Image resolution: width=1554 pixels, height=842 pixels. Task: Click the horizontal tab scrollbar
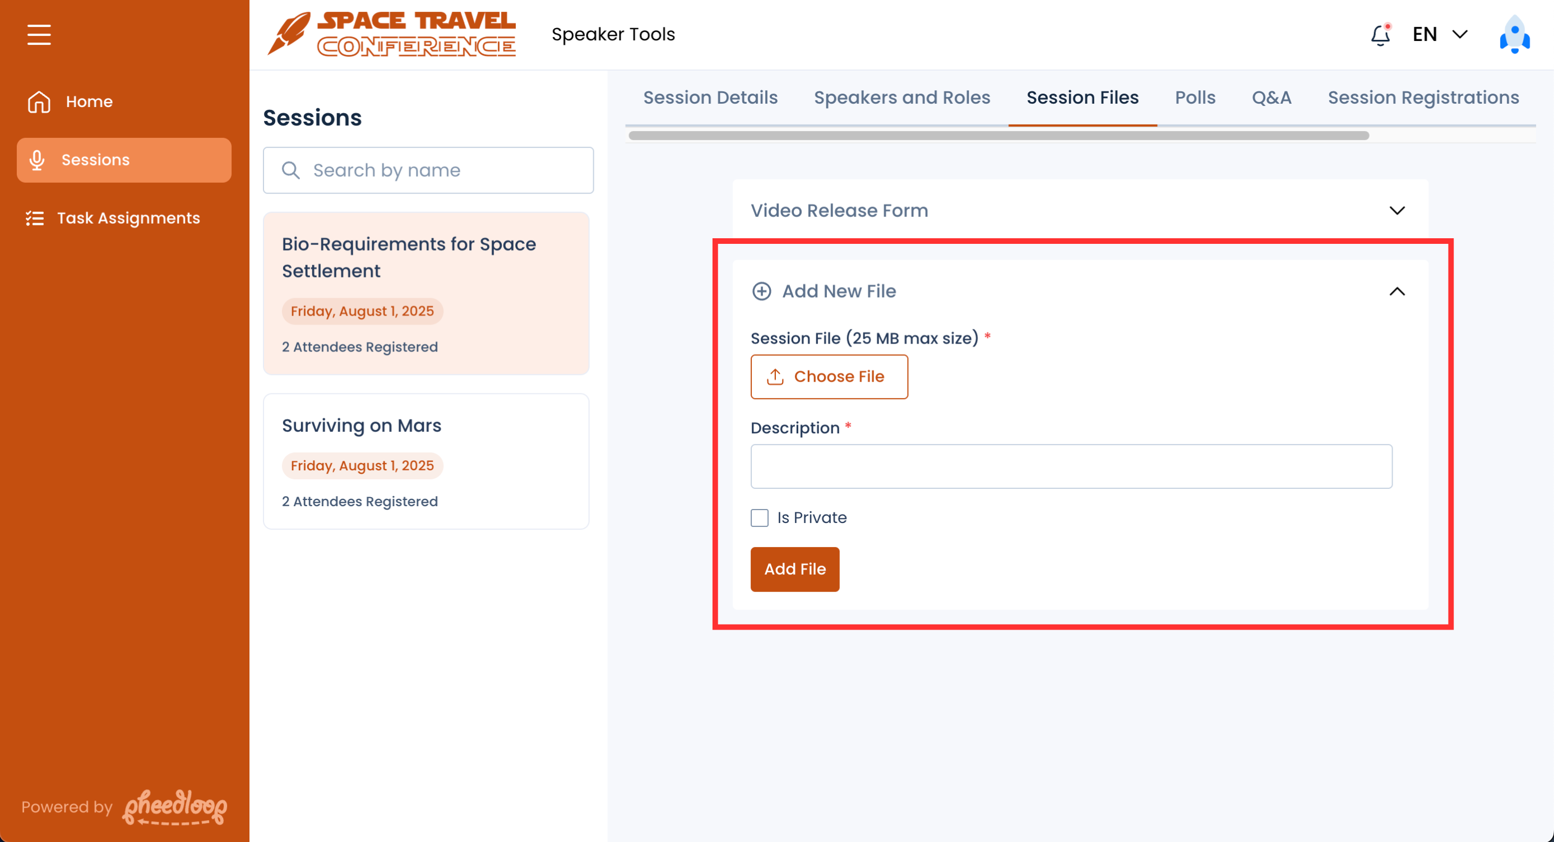(x=998, y=135)
